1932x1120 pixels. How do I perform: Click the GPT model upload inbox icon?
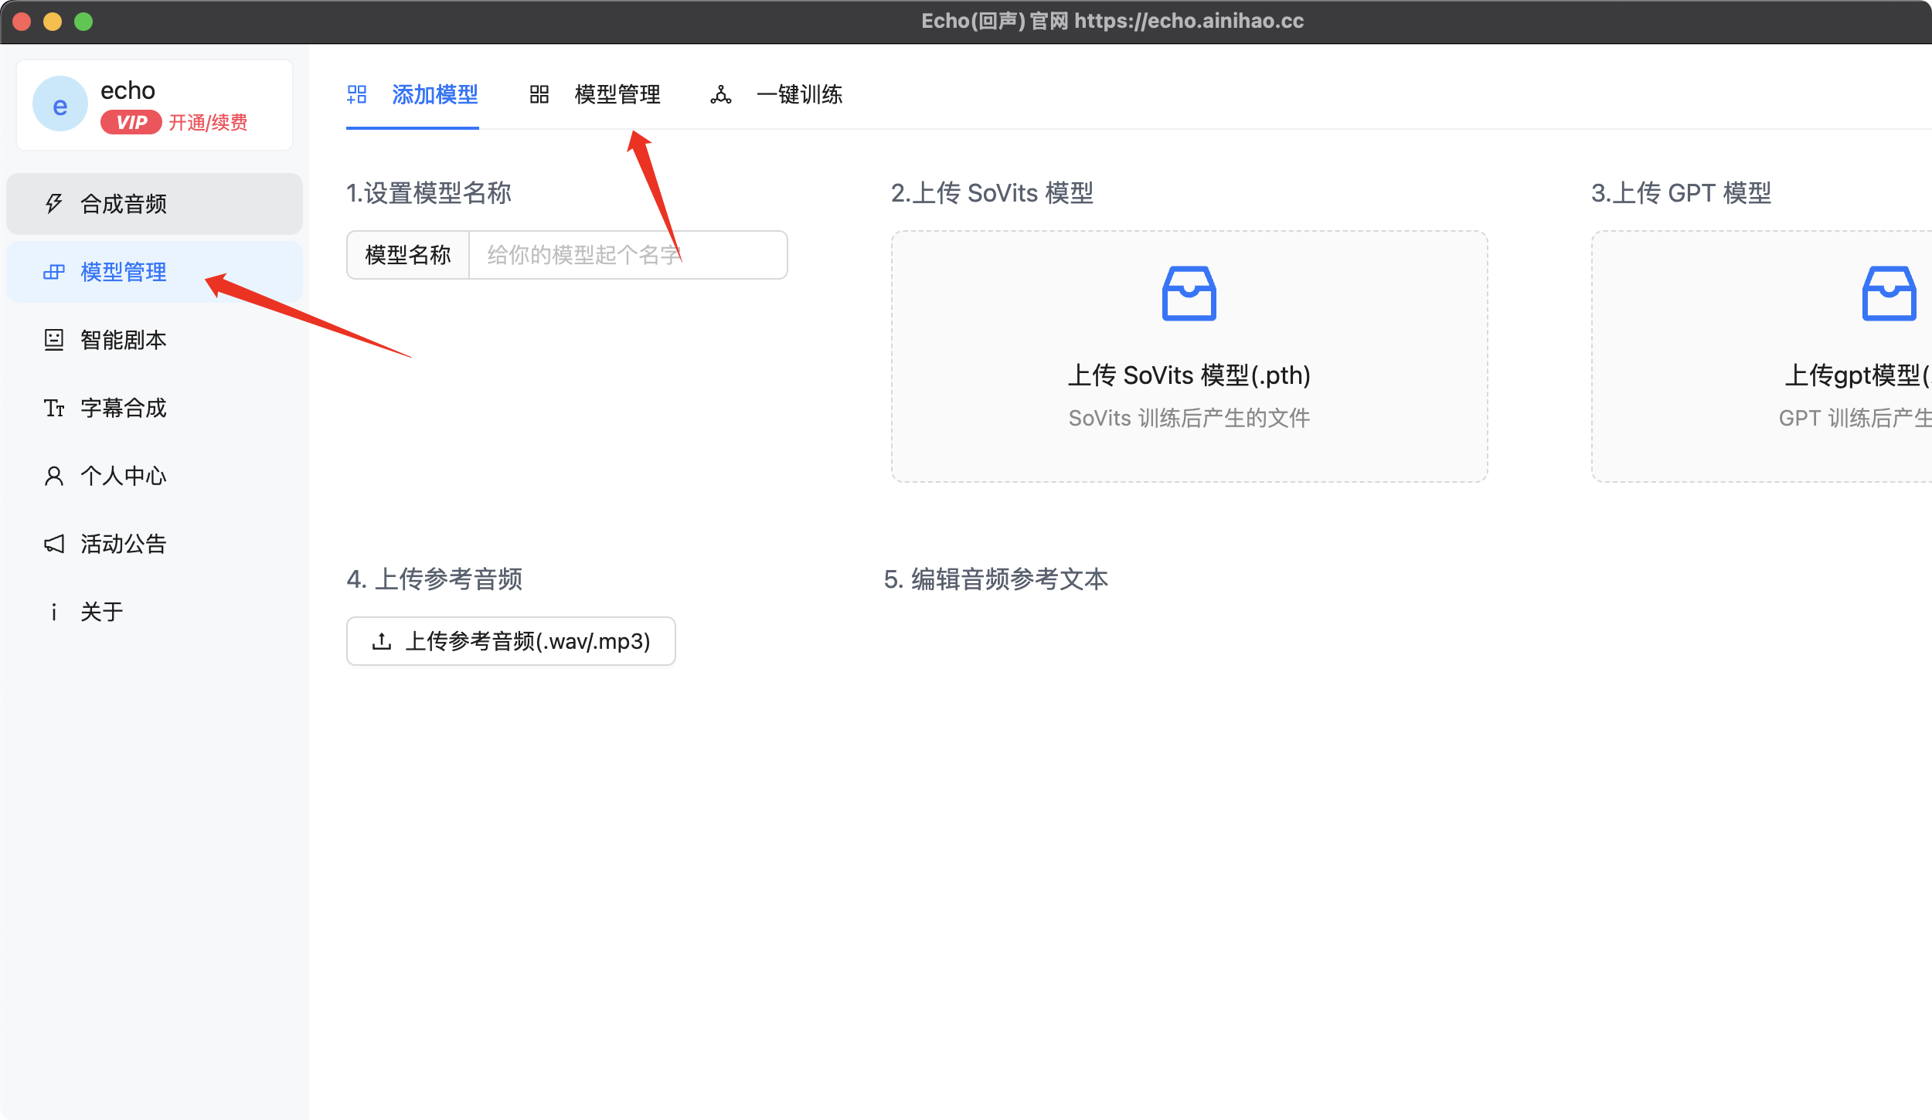pyautogui.click(x=1889, y=294)
